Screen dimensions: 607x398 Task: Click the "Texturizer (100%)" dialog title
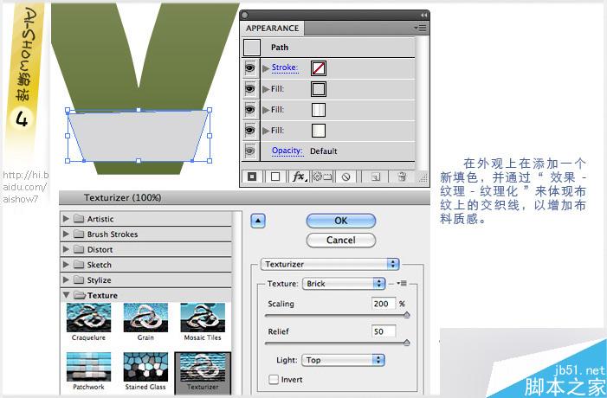122,197
